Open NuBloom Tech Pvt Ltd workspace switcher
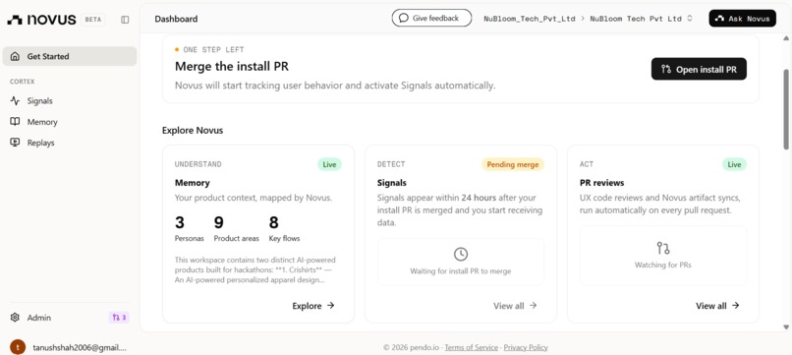The image size is (792, 355). click(x=641, y=19)
